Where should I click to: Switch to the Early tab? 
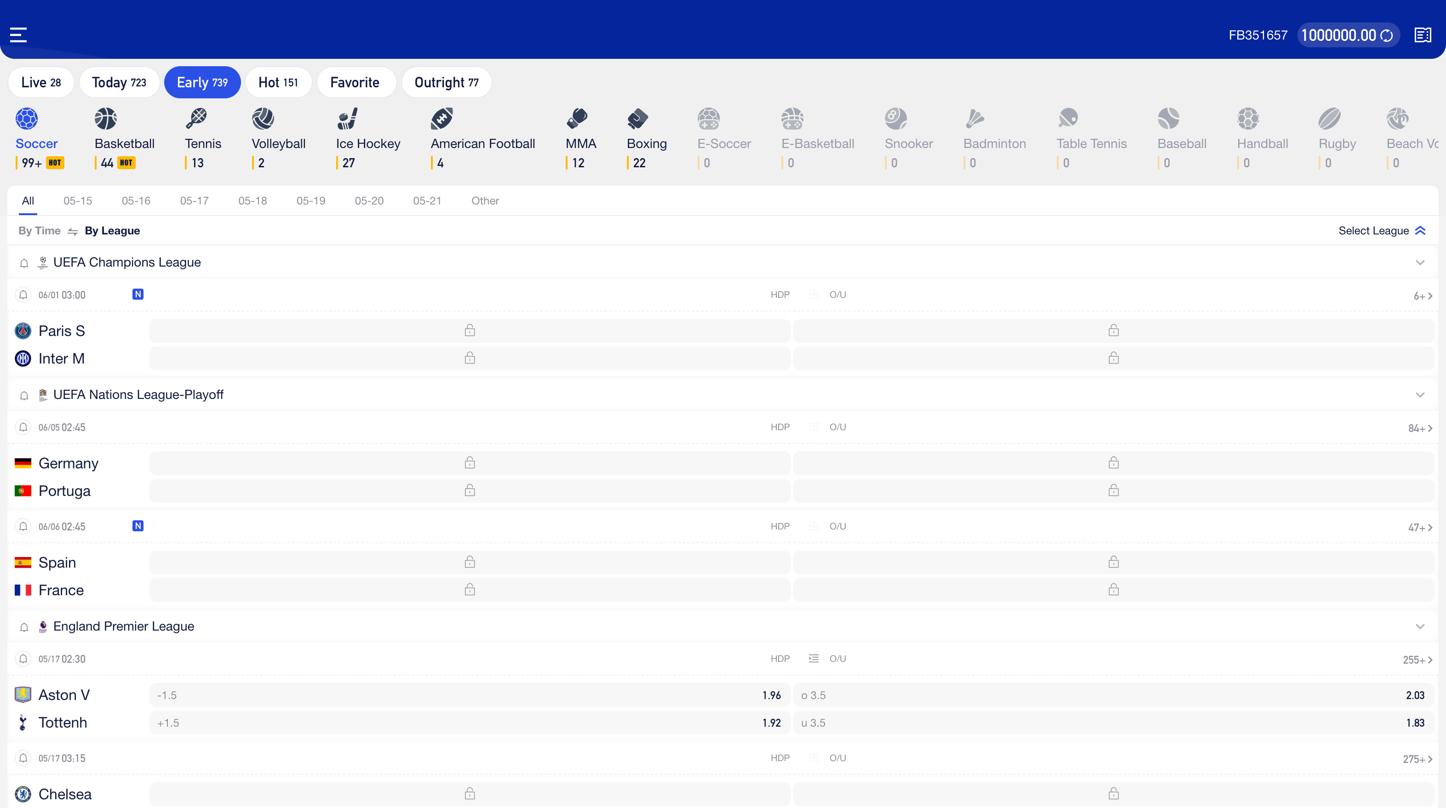[x=202, y=82]
